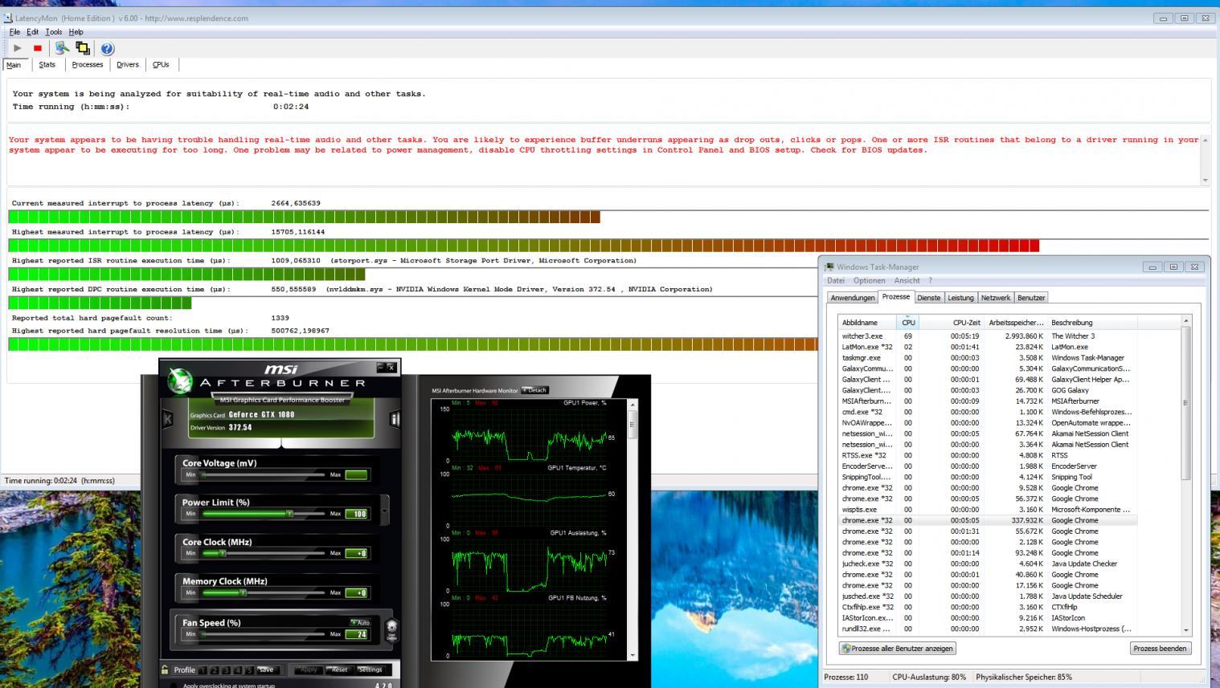The width and height of the screenshot is (1220, 688).
Task: Switch to the Netzwerk tab
Action: pos(995,298)
